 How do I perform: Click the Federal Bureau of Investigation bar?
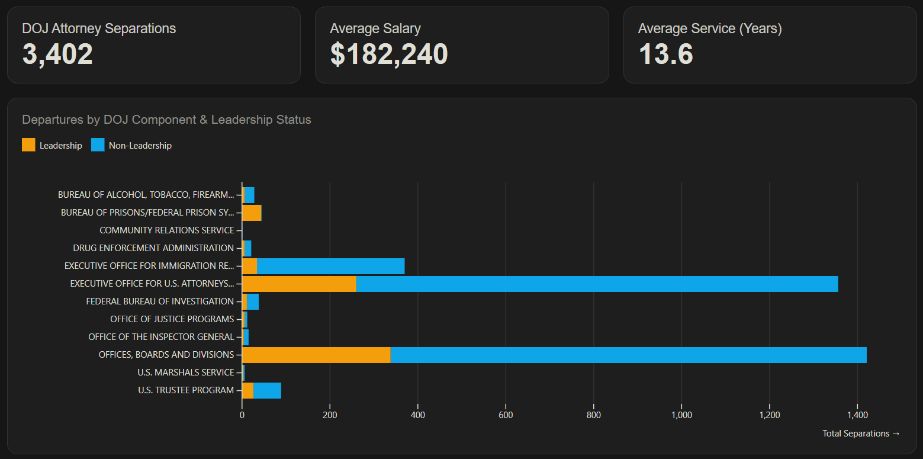point(250,301)
